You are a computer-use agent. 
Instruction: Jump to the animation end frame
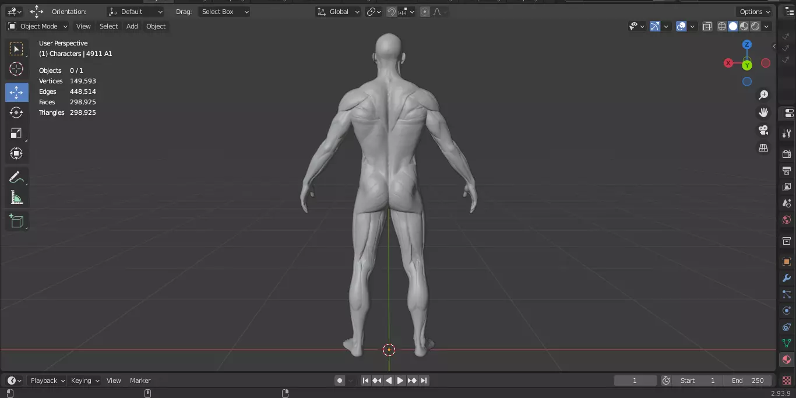(424, 381)
